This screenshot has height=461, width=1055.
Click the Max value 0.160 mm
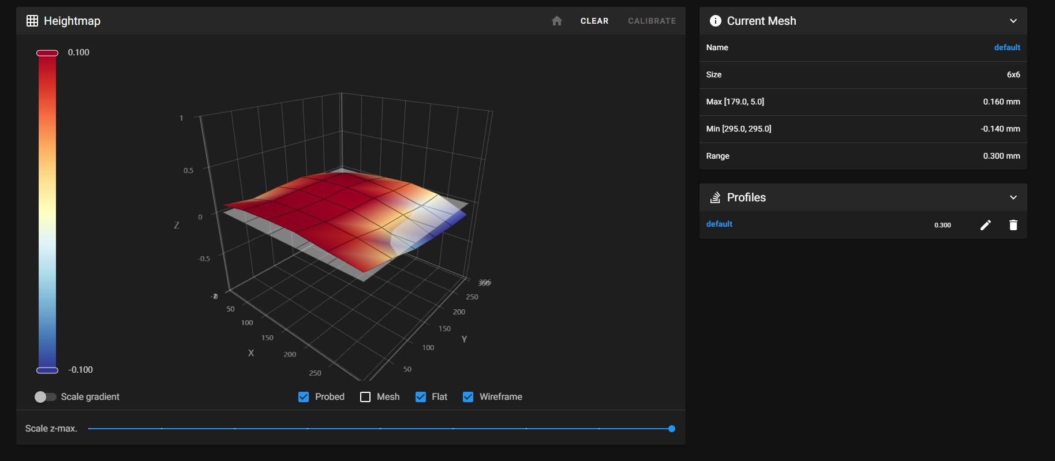[1001, 102]
